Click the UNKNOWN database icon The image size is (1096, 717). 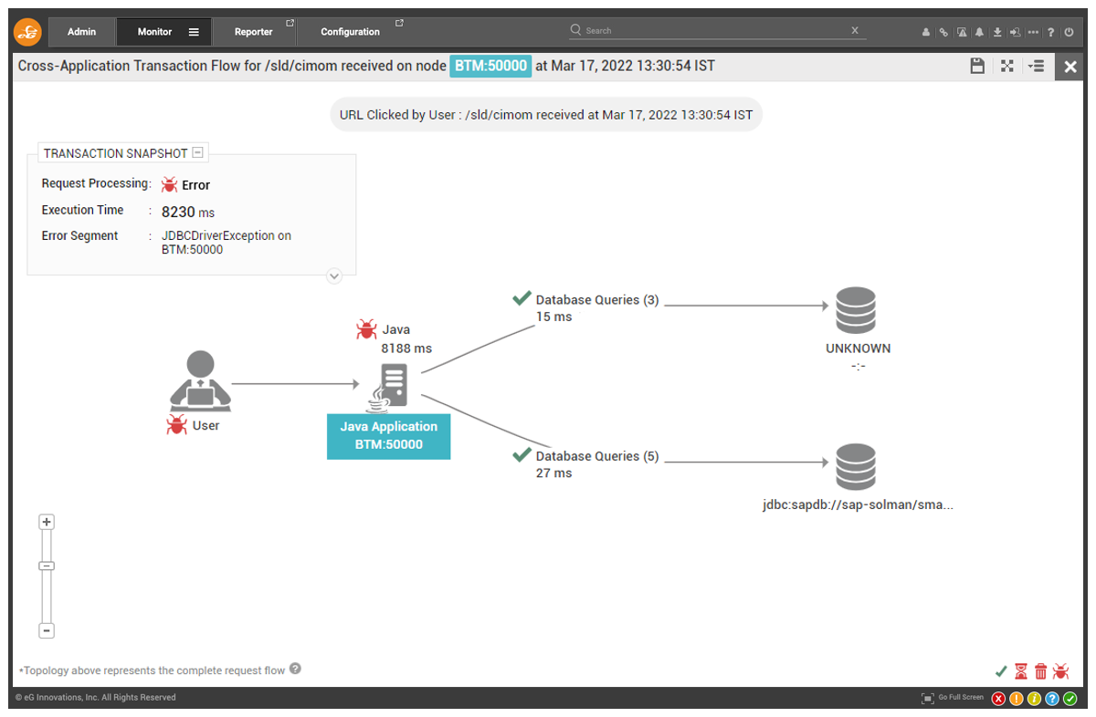tap(856, 311)
